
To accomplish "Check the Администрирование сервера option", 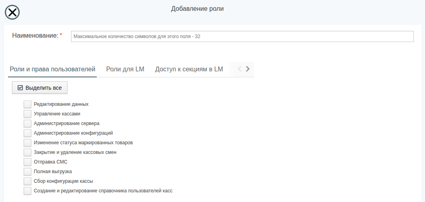I will pyautogui.click(x=27, y=123).
